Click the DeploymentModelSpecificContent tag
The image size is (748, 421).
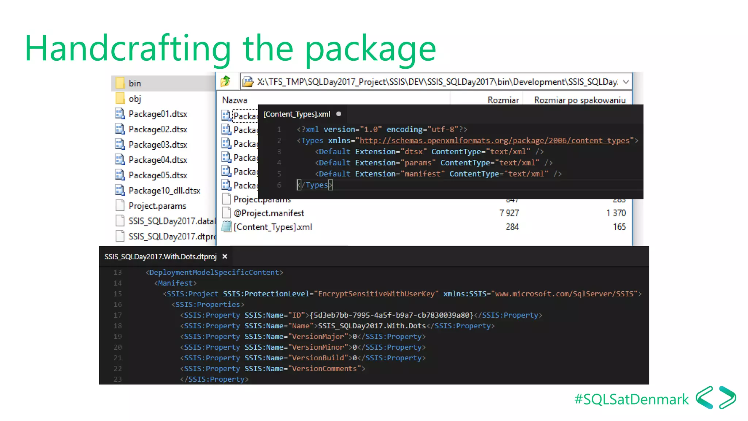pos(214,272)
